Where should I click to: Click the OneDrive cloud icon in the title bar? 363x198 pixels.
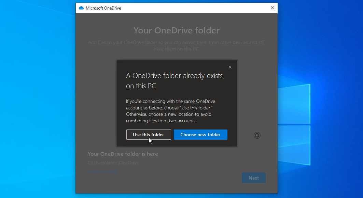coord(81,7)
